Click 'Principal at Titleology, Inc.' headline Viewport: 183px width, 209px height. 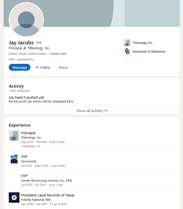30,48
